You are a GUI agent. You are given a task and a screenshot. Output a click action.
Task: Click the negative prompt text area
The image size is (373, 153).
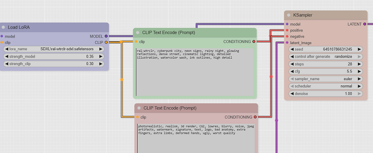point(196,138)
